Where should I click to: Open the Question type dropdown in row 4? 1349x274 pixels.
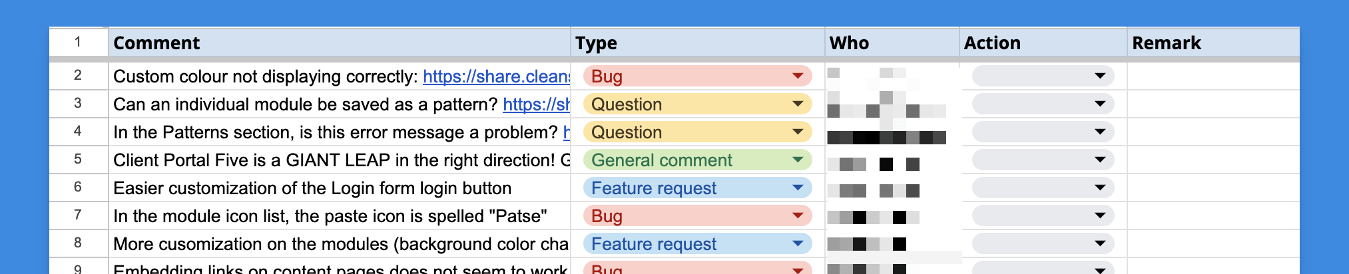pyautogui.click(x=797, y=132)
